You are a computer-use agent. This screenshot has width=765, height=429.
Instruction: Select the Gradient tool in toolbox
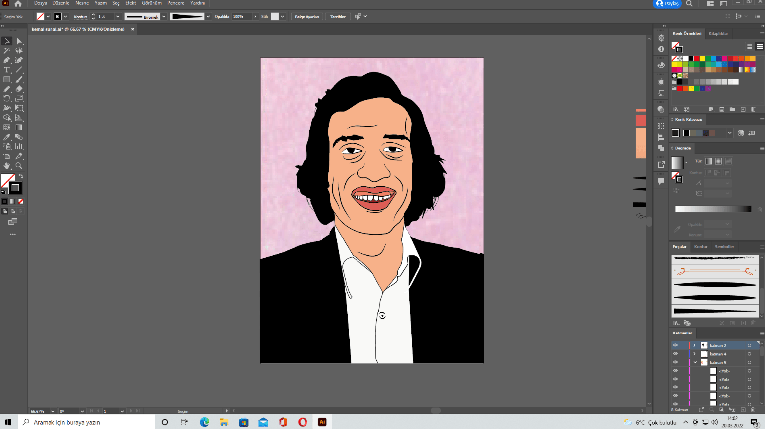(19, 127)
